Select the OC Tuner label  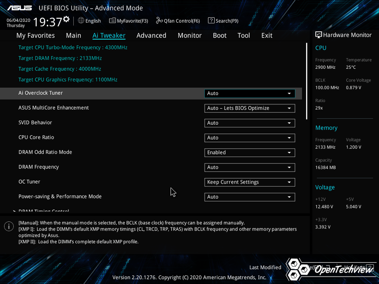29,182
